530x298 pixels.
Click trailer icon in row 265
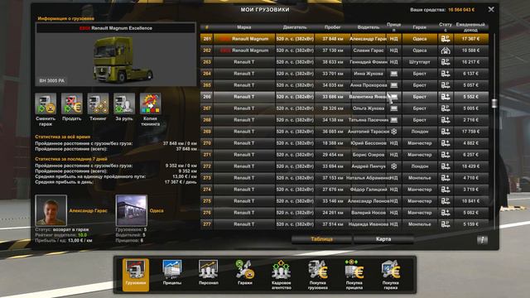[x=394, y=85]
